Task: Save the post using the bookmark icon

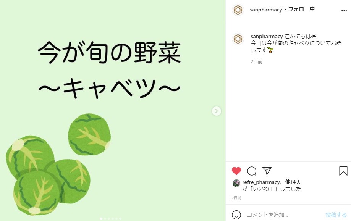Action: [x=343, y=171]
